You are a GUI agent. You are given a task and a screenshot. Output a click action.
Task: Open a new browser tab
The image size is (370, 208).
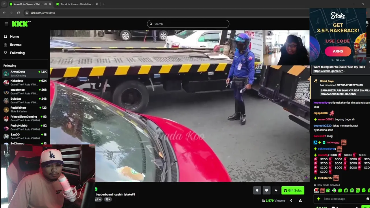point(104,4)
